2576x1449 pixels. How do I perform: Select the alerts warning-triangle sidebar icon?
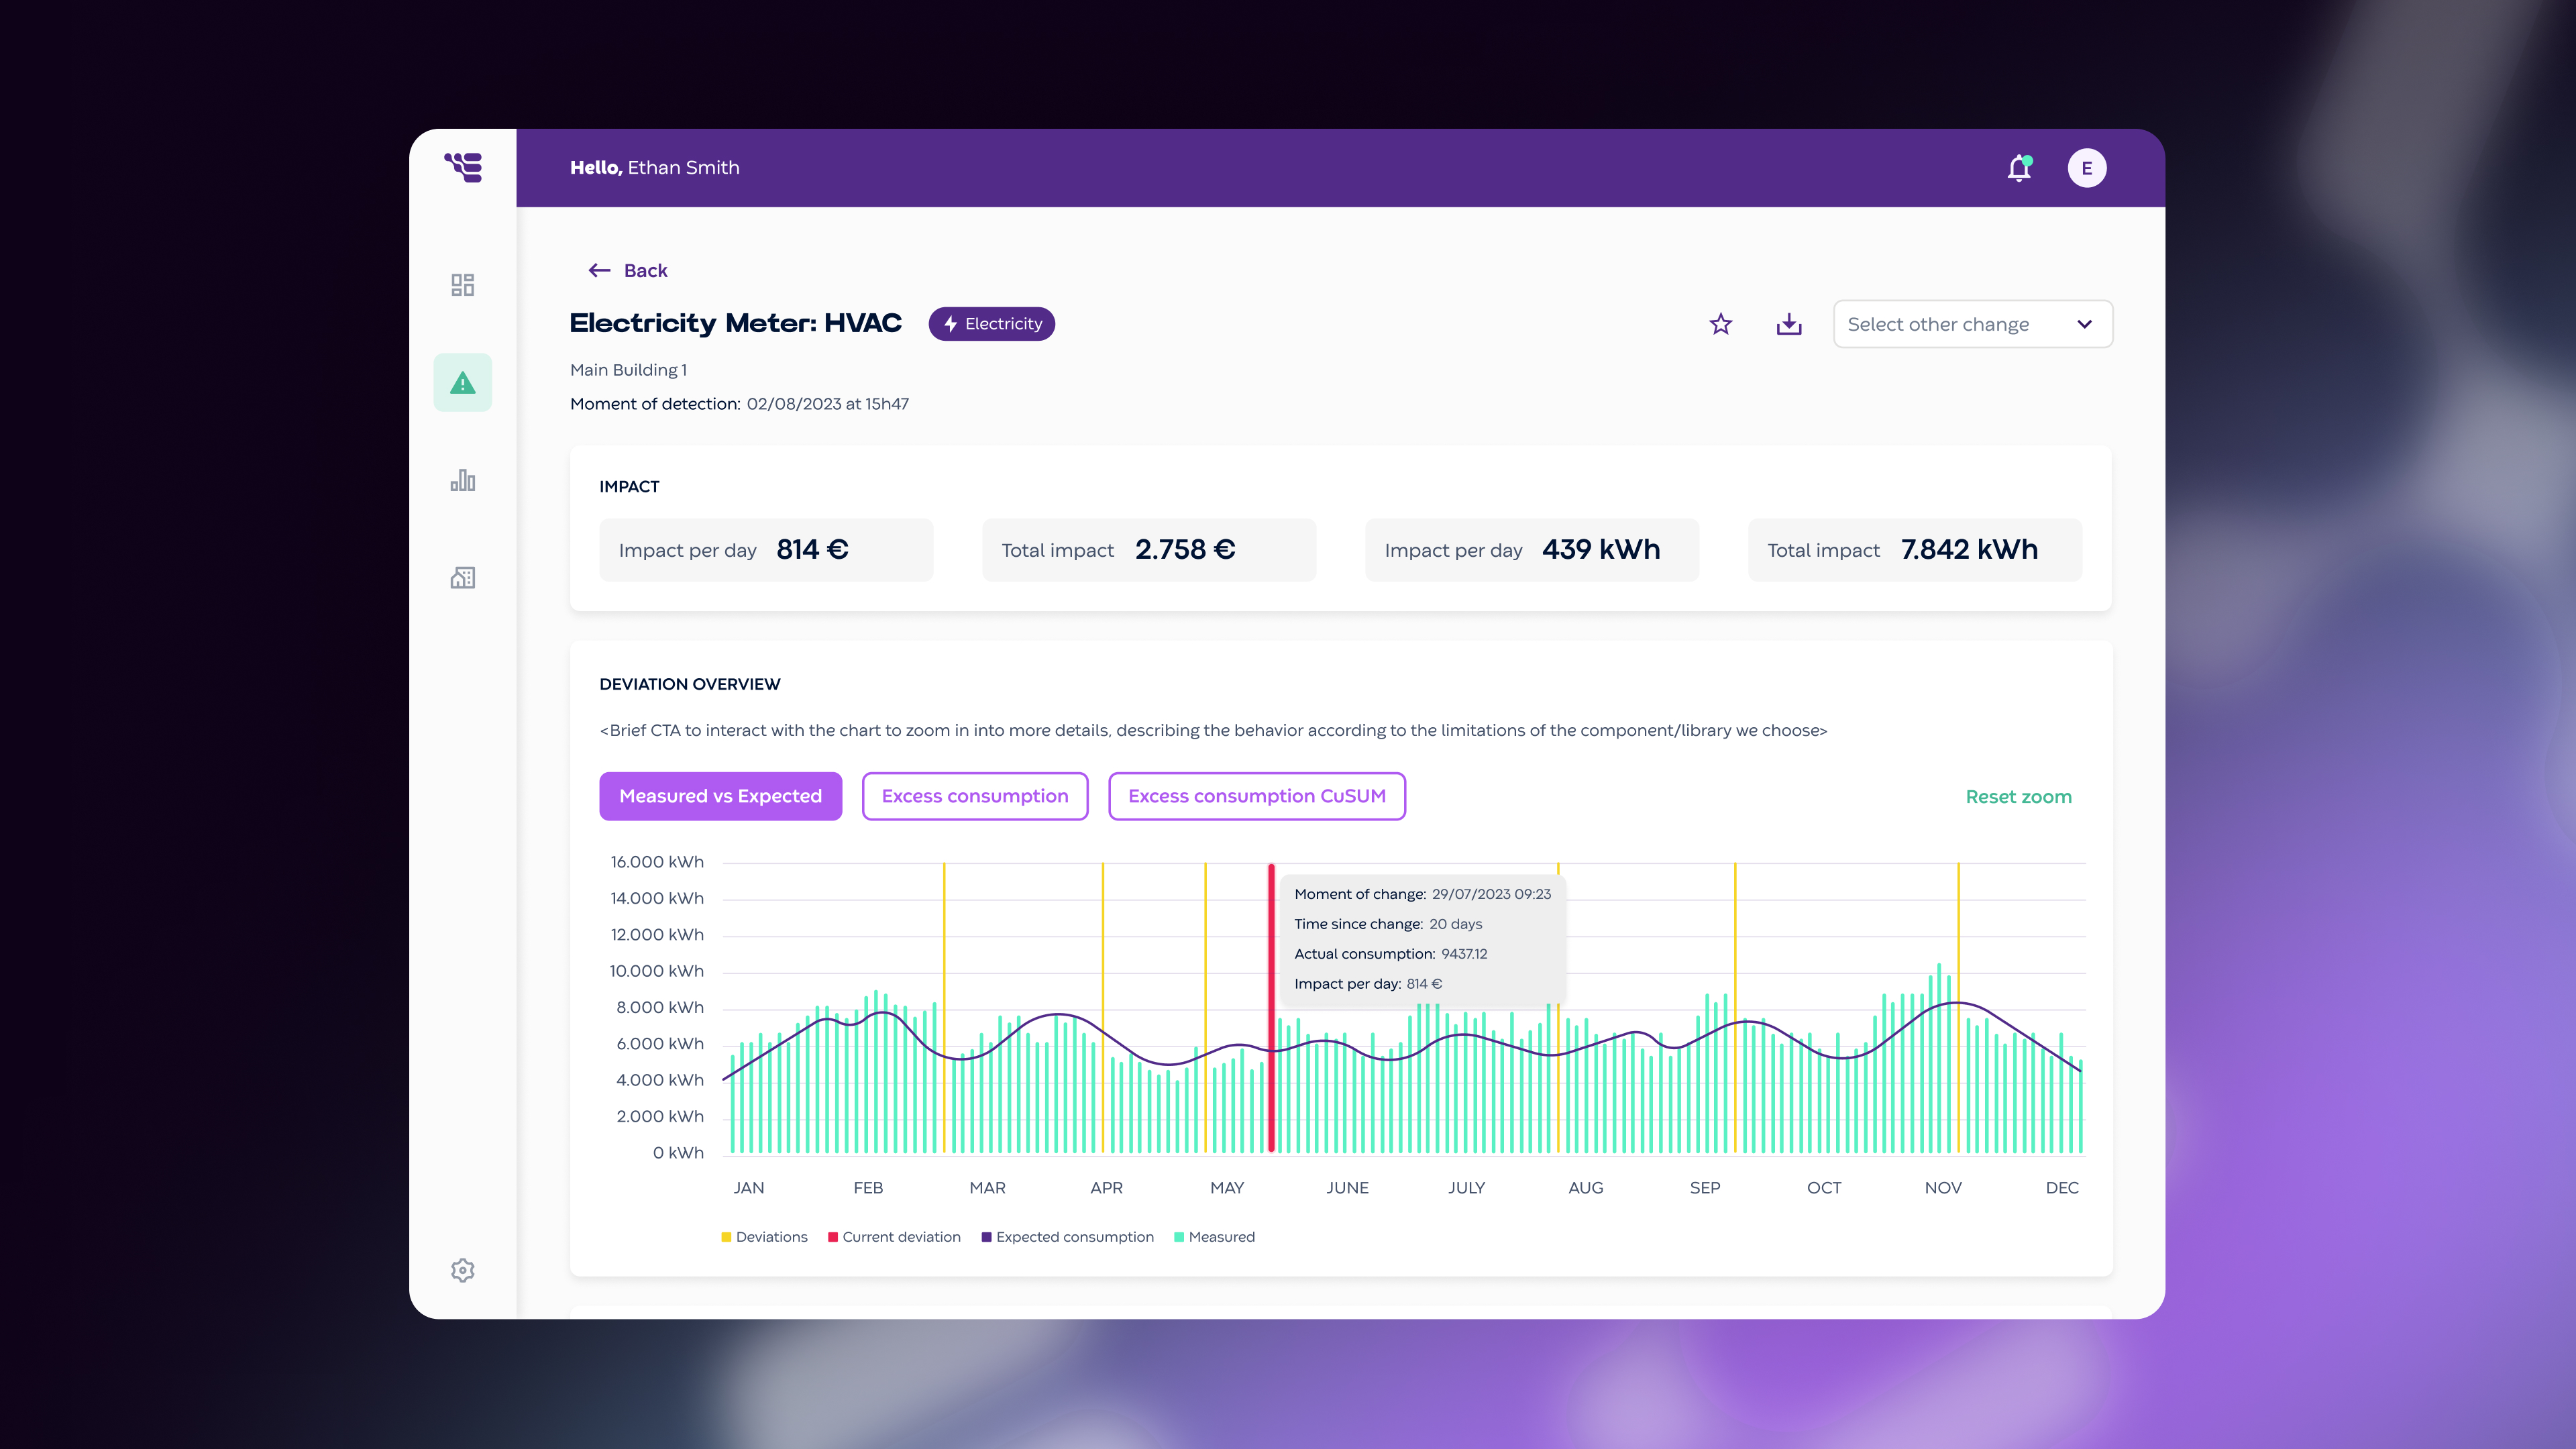(x=463, y=382)
